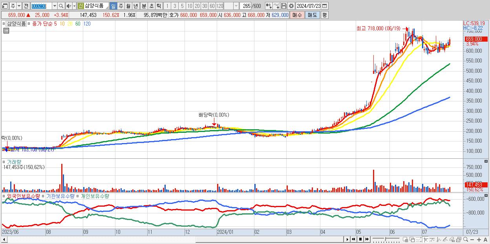Click the crosshair cursor tool icon

426,239
